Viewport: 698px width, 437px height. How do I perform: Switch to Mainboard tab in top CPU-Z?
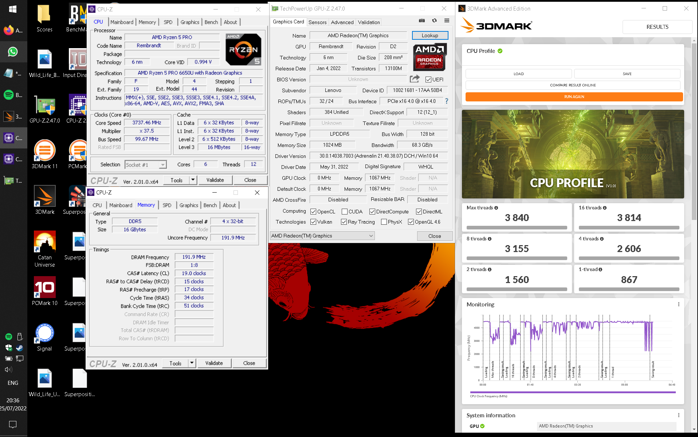tap(122, 22)
